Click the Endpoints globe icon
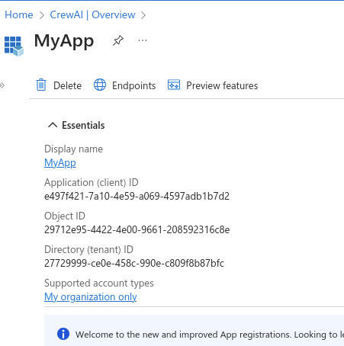Image resolution: width=344 pixels, height=346 pixels. [100, 85]
